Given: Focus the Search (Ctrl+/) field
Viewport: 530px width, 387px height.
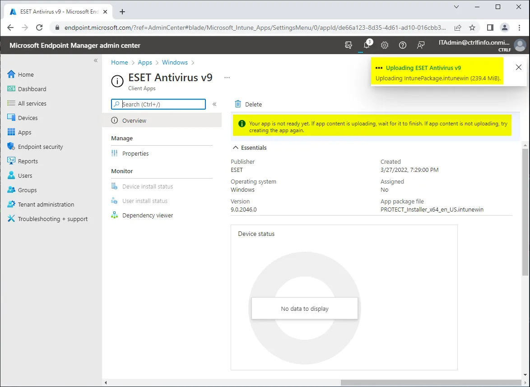Looking at the screenshot, I should (158, 104).
